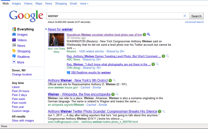
Task: Open the 'more' dropdown in top navigation
Action: (84, 4)
